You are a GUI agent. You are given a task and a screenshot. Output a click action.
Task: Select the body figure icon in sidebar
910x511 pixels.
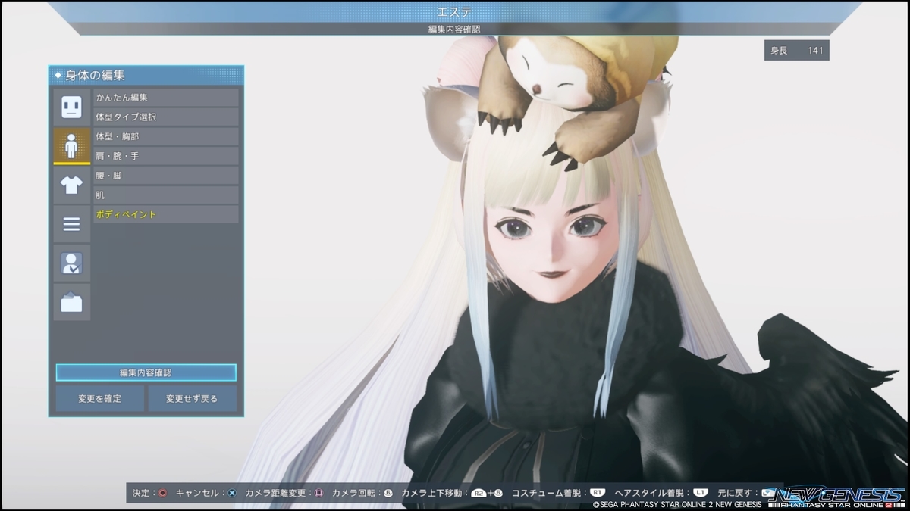tap(71, 146)
